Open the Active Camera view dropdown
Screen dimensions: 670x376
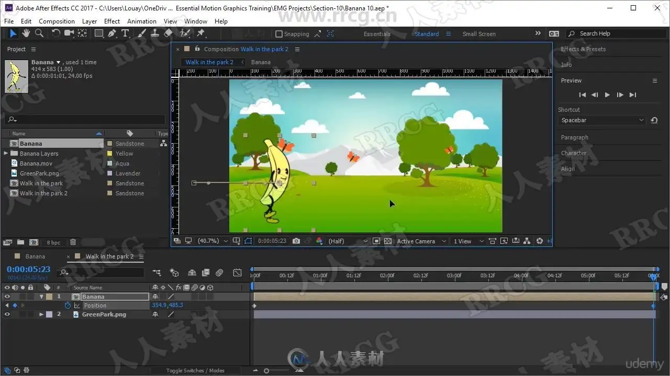pyautogui.click(x=421, y=241)
